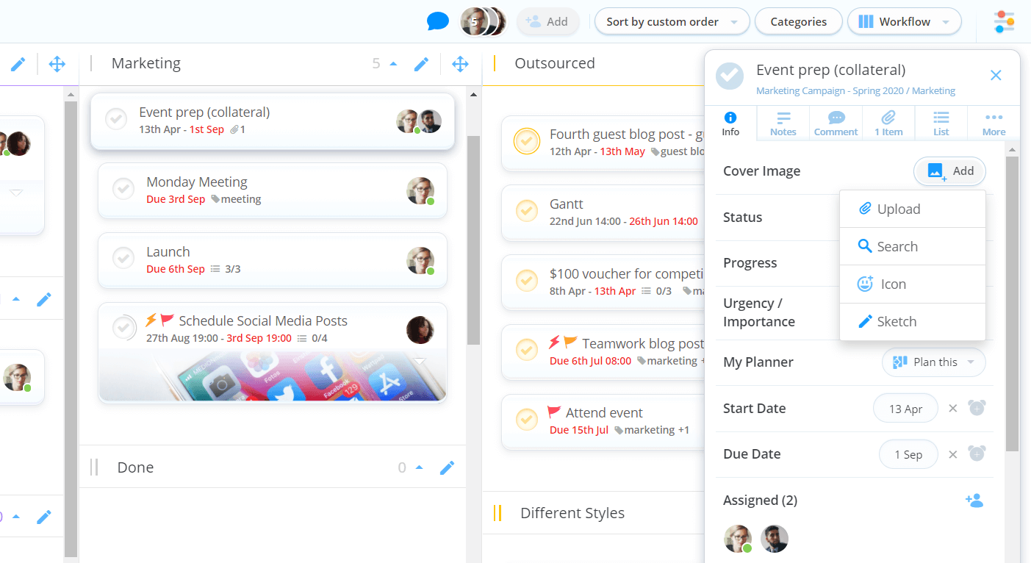Open the 1 Item attachments tab

(x=888, y=124)
